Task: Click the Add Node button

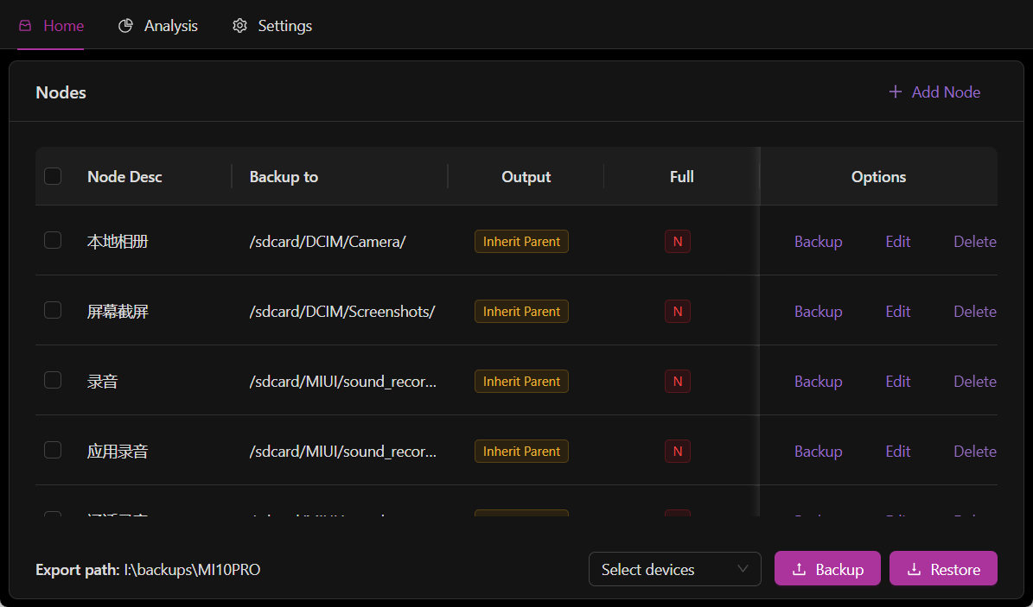Action: [934, 92]
